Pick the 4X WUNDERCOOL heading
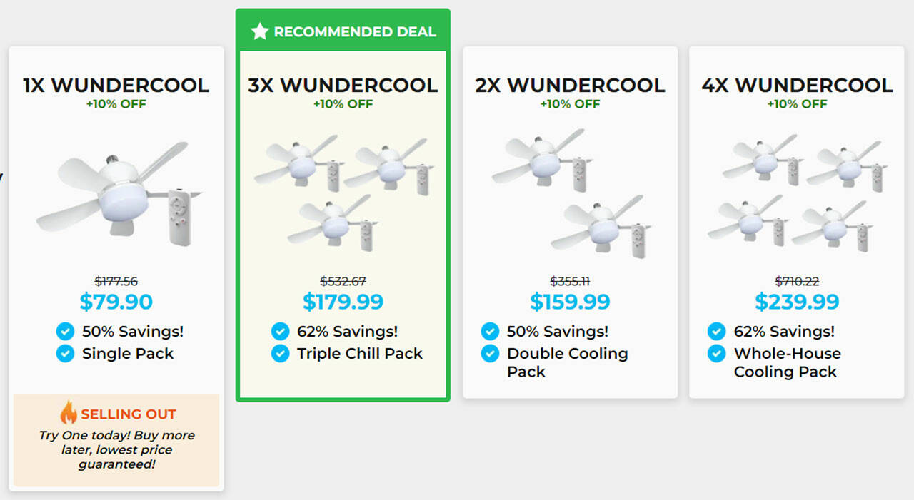Viewport: 914px width, 500px height. click(797, 86)
